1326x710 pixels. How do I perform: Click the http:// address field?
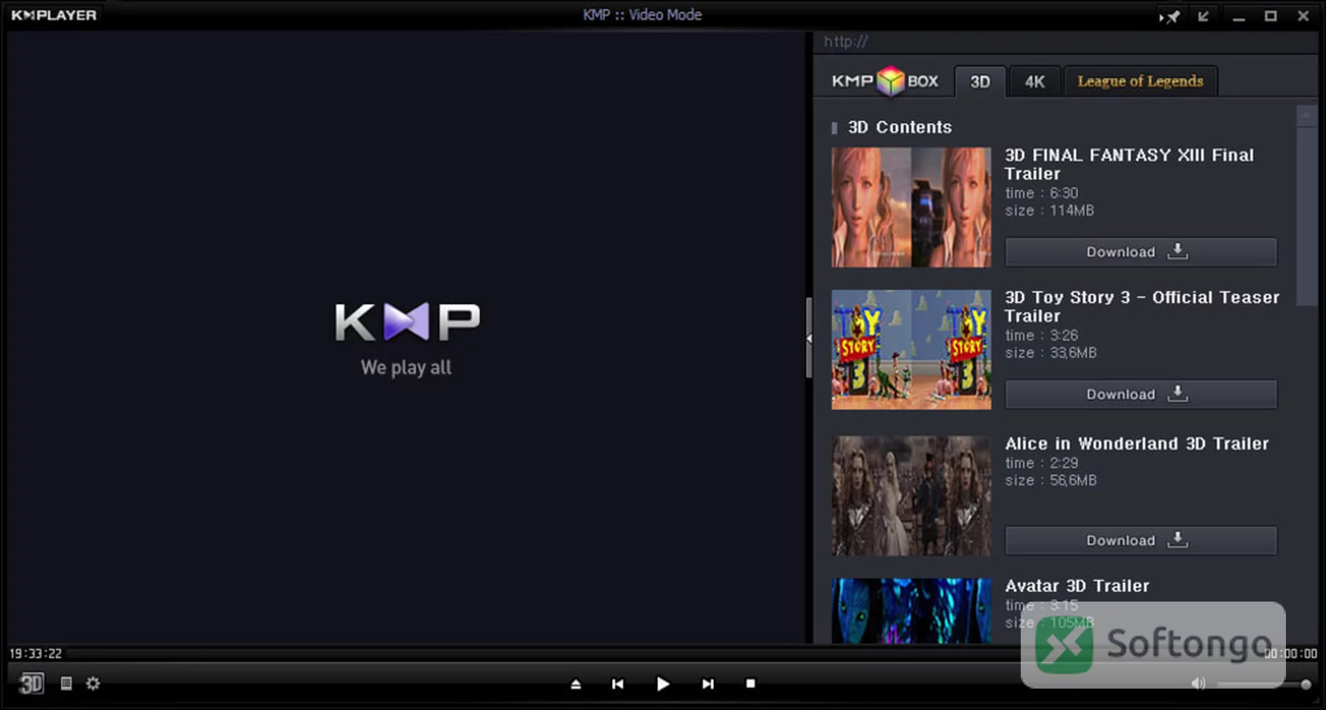pos(1067,41)
